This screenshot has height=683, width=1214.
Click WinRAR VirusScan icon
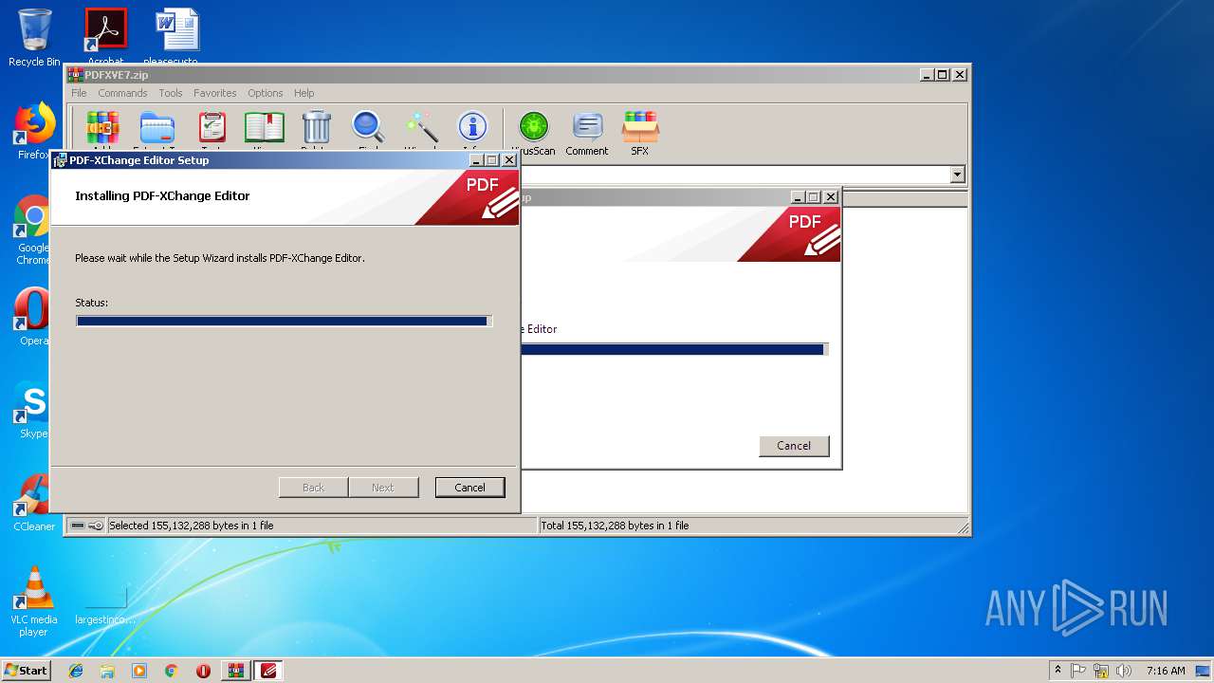(533, 127)
